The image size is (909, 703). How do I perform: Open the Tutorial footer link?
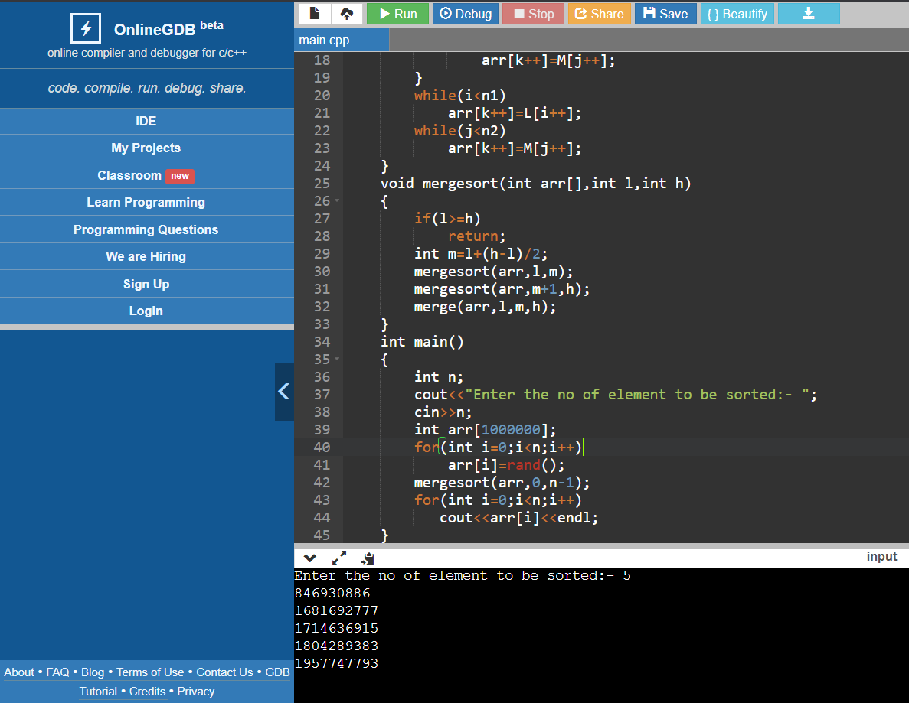click(98, 692)
